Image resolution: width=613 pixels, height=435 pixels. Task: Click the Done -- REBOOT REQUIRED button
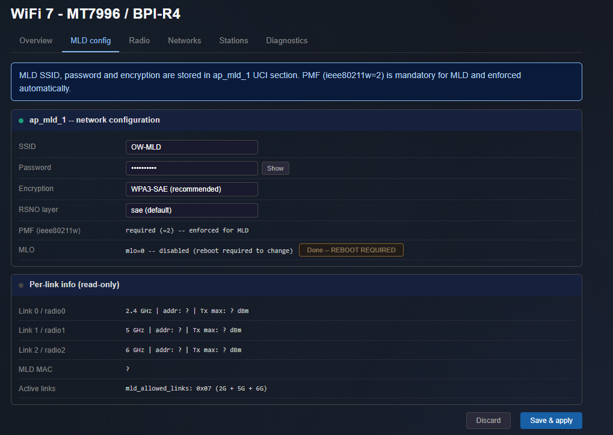(351, 251)
